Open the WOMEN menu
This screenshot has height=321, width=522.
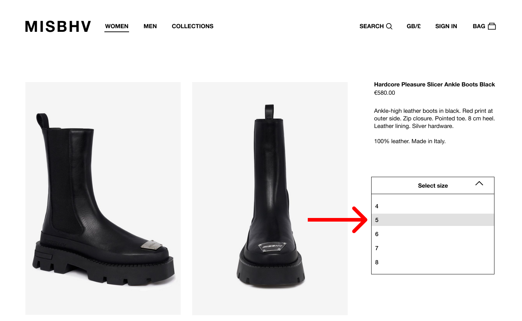coord(117,26)
